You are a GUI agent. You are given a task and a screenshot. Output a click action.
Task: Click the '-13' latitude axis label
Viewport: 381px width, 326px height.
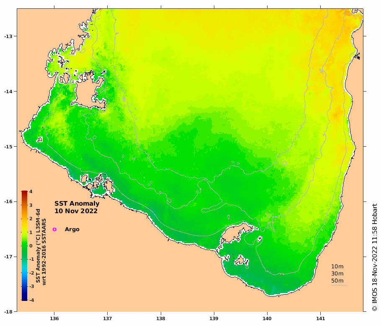point(8,36)
